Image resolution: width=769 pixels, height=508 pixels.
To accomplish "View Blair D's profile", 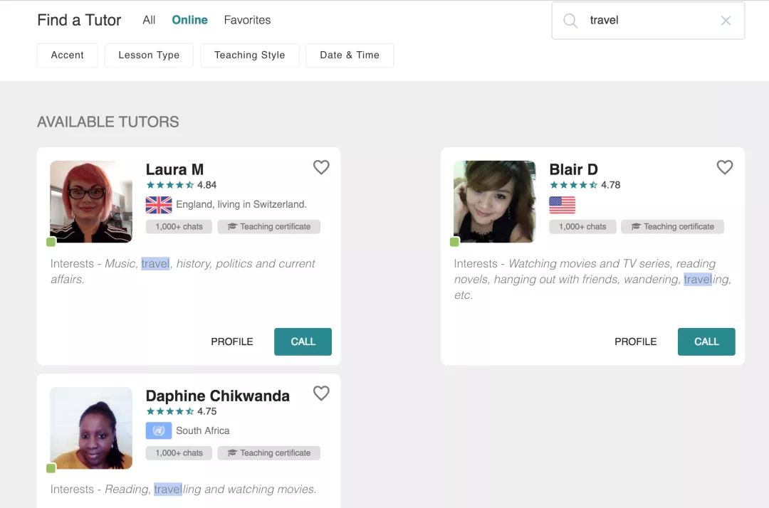I will 636,342.
